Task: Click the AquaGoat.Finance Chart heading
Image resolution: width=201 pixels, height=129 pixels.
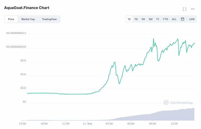Action: pyautogui.click(x=27, y=8)
